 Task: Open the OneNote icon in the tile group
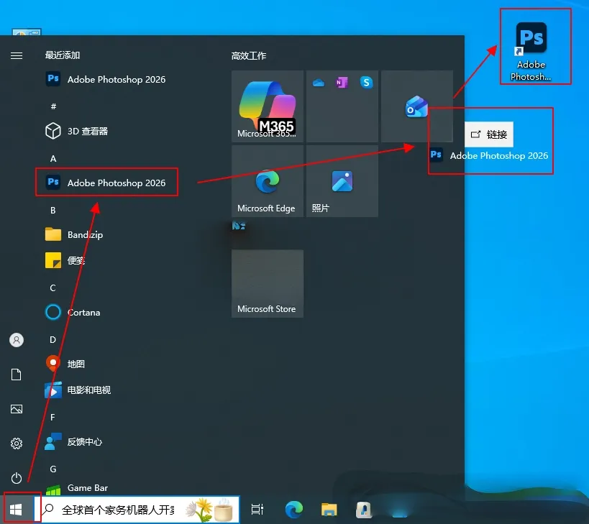[x=342, y=82]
